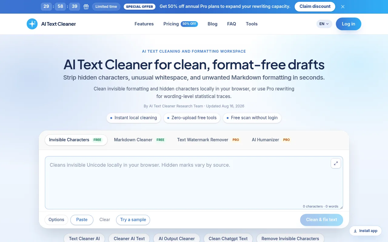Click the author and updated date line

click(x=194, y=106)
